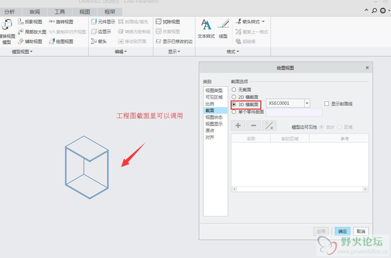
Task: Click the help icon next to search
Action: click(383, 11)
